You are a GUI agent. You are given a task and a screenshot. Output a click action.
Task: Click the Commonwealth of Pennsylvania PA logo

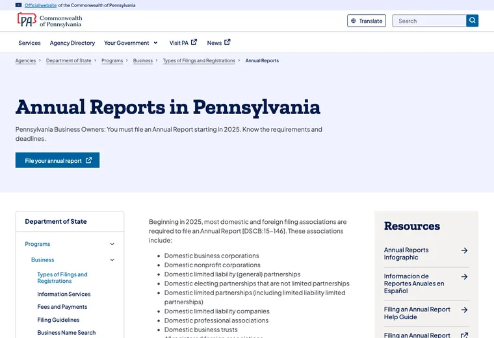49,21
